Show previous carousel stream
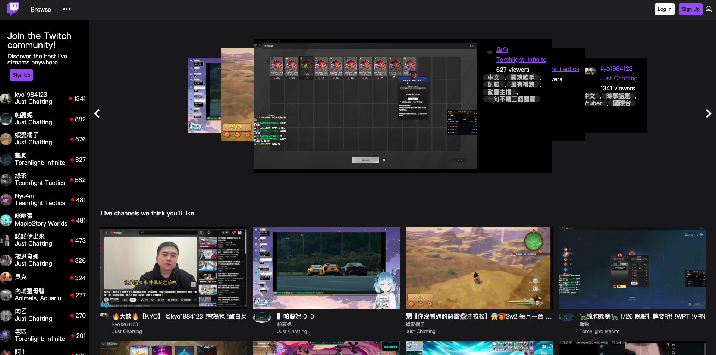 [x=97, y=113]
